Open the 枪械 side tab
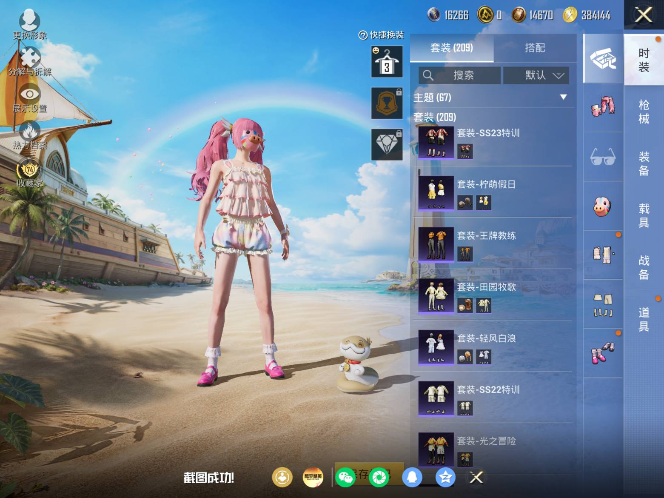Screen dimensions: 664x498 (x=644, y=112)
